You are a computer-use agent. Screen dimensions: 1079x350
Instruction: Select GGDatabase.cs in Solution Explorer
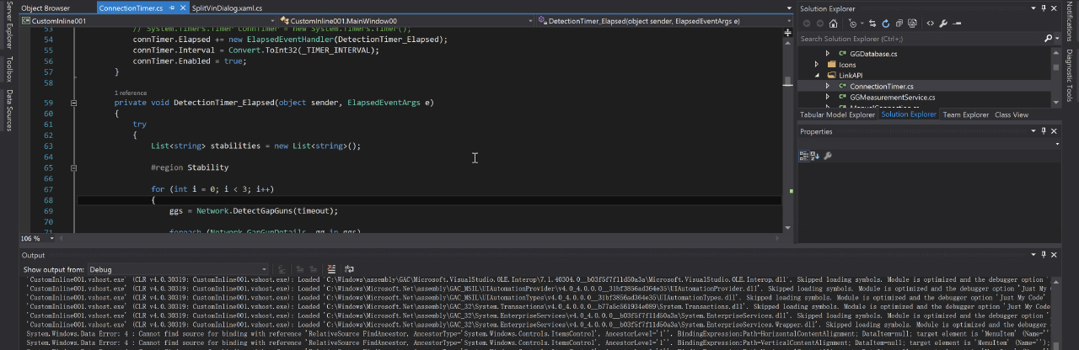pyautogui.click(x=873, y=54)
